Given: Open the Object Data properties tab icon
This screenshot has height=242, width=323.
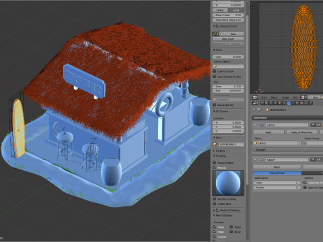Looking at the screenshot, I should click(293, 103).
